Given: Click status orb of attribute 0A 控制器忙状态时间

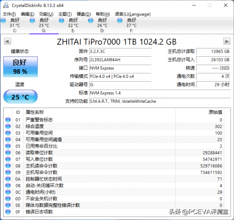Looking at the screenshot, I should click(8, 179).
